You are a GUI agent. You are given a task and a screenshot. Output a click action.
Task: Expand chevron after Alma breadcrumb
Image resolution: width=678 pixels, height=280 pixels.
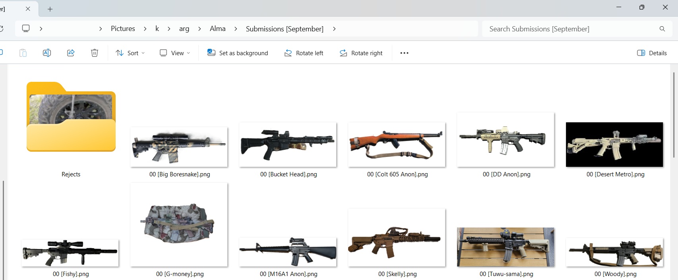(236, 29)
